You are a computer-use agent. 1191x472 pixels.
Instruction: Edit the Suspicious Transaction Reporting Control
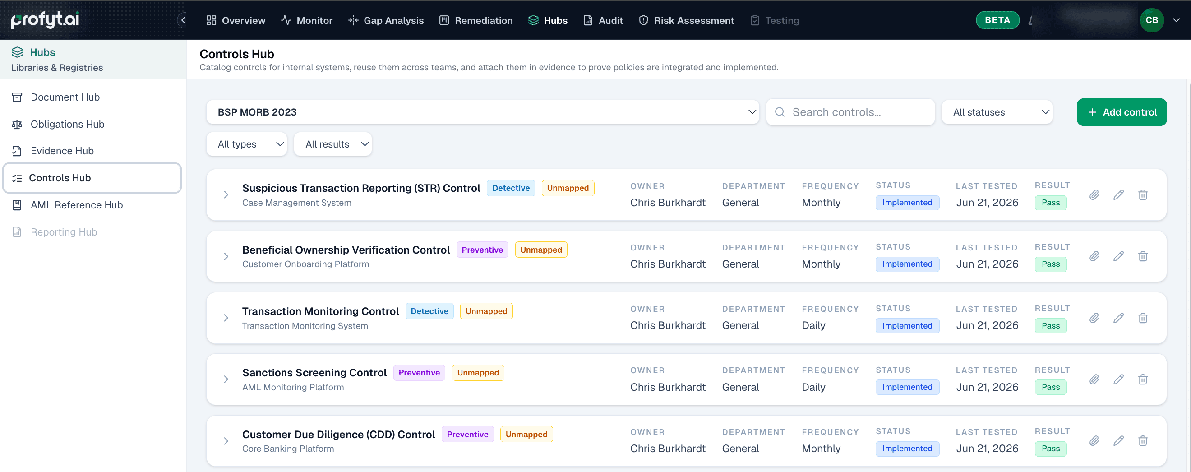pos(1118,194)
